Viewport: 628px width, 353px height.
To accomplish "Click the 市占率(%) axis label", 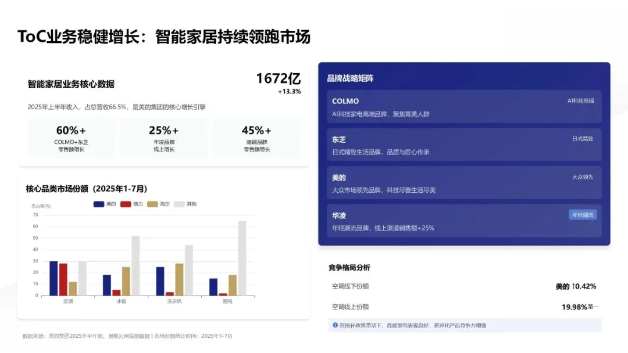I will click(41, 206).
